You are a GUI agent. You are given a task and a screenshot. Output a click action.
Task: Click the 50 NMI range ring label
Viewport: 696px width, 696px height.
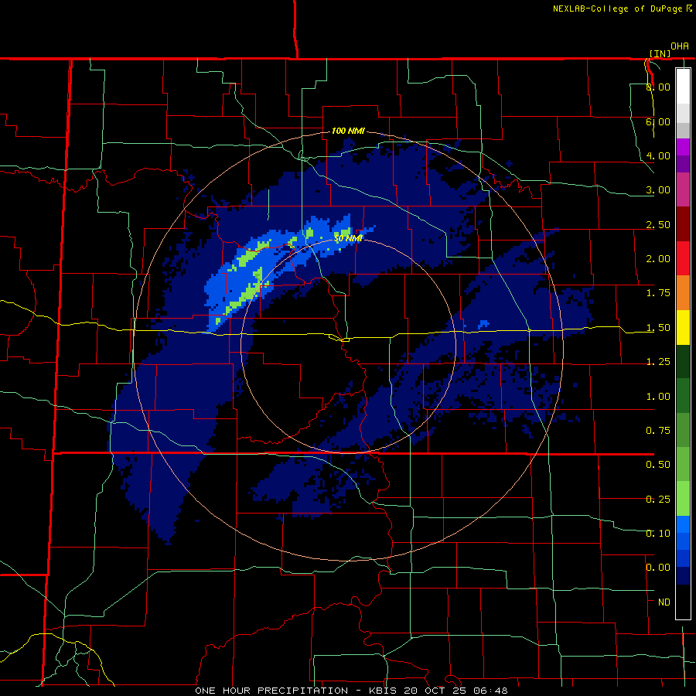[x=348, y=238]
